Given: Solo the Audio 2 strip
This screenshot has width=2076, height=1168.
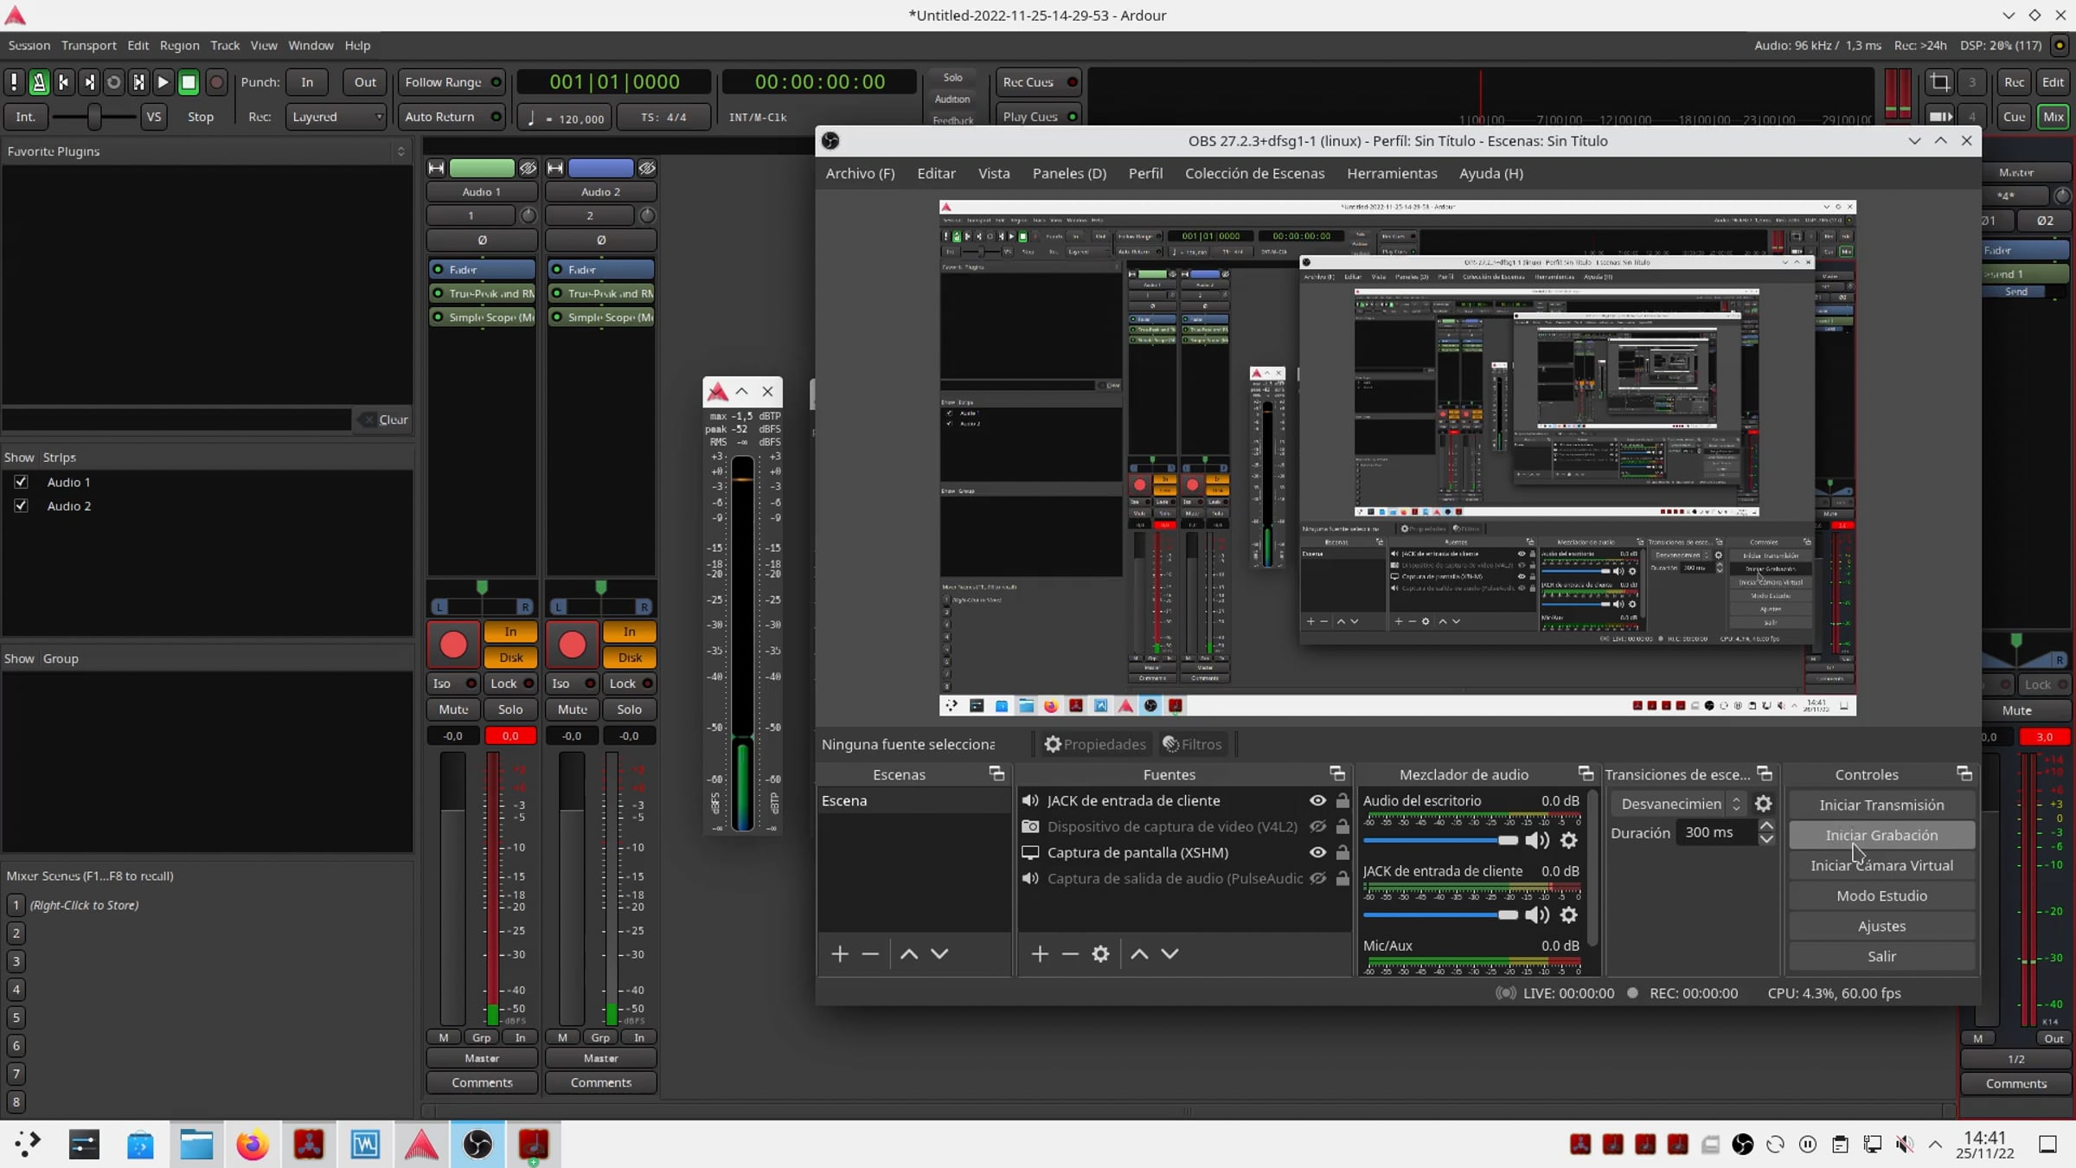Looking at the screenshot, I should pos(629,709).
